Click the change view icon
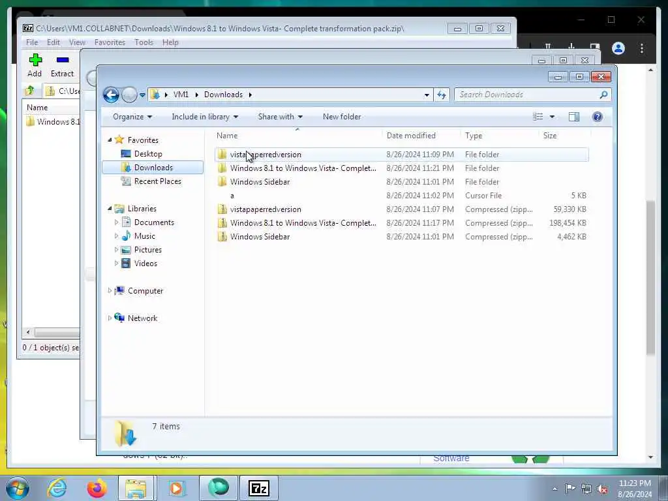 click(538, 117)
